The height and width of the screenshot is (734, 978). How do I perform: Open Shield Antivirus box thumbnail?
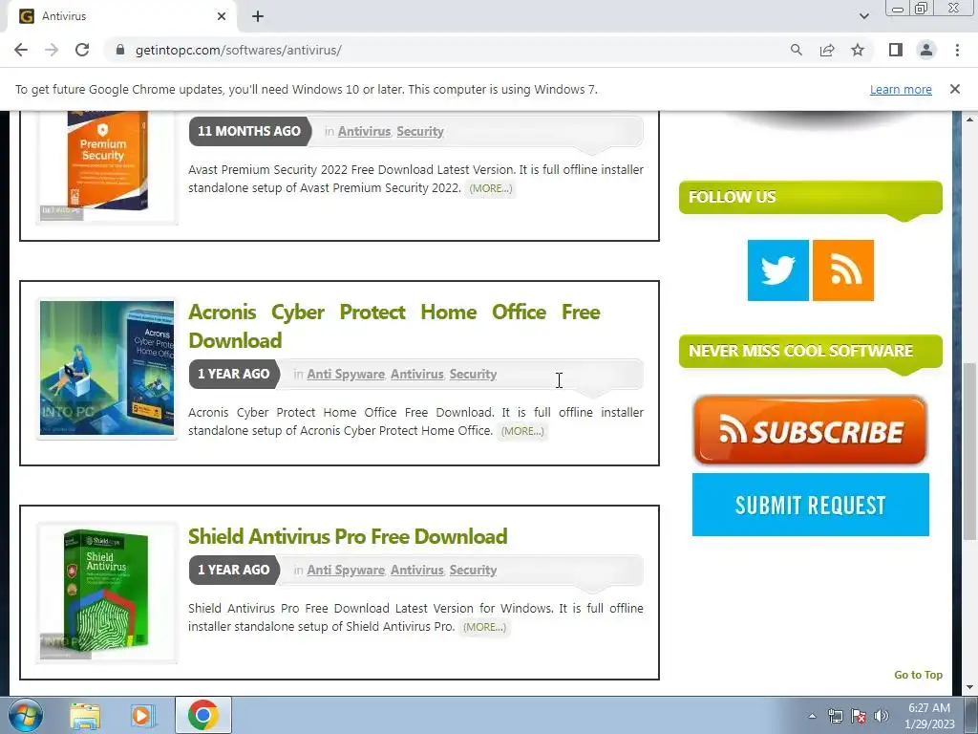click(x=107, y=593)
